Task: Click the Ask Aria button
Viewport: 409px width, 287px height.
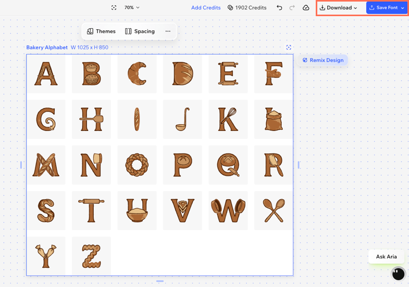Action: click(386, 256)
